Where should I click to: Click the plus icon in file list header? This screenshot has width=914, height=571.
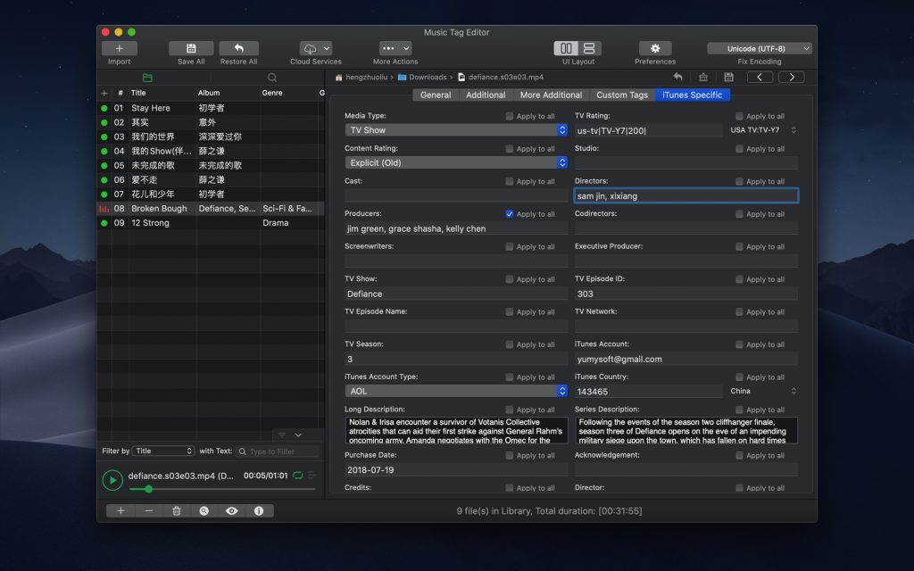point(104,93)
